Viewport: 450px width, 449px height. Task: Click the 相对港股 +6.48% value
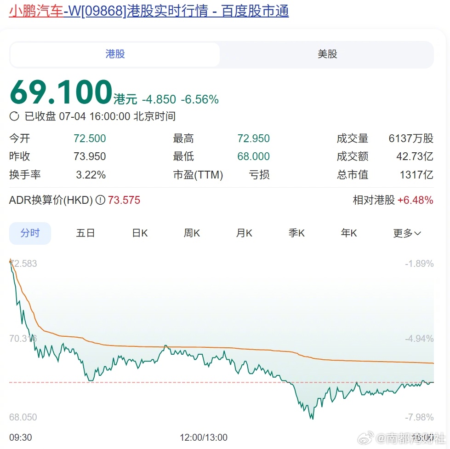tap(415, 200)
